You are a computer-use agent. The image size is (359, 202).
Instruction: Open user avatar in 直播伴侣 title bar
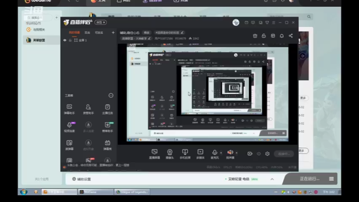[x=236, y=22]
